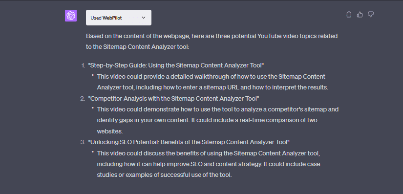Screen dimensions: 403x194
Task: Expand the Used WebPilot dropdown
Action: [x=119, y=18]
